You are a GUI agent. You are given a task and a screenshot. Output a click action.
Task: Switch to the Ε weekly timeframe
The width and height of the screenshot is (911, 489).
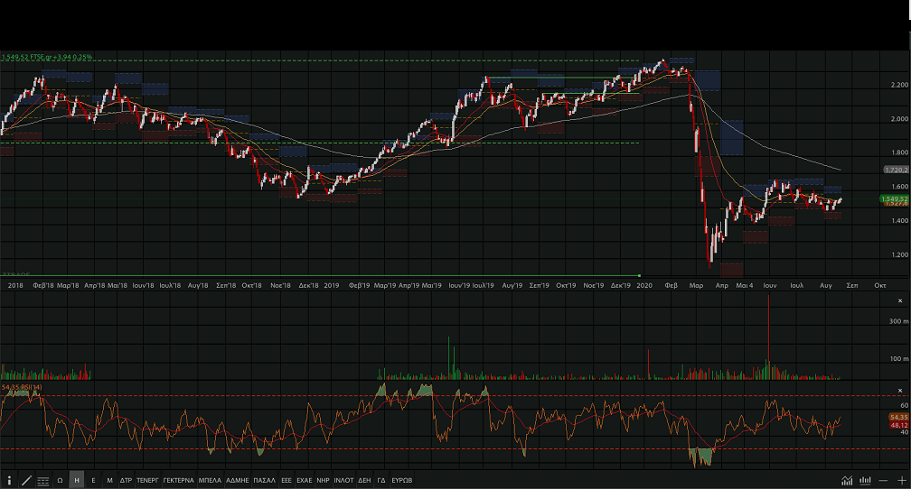[93, 480]
